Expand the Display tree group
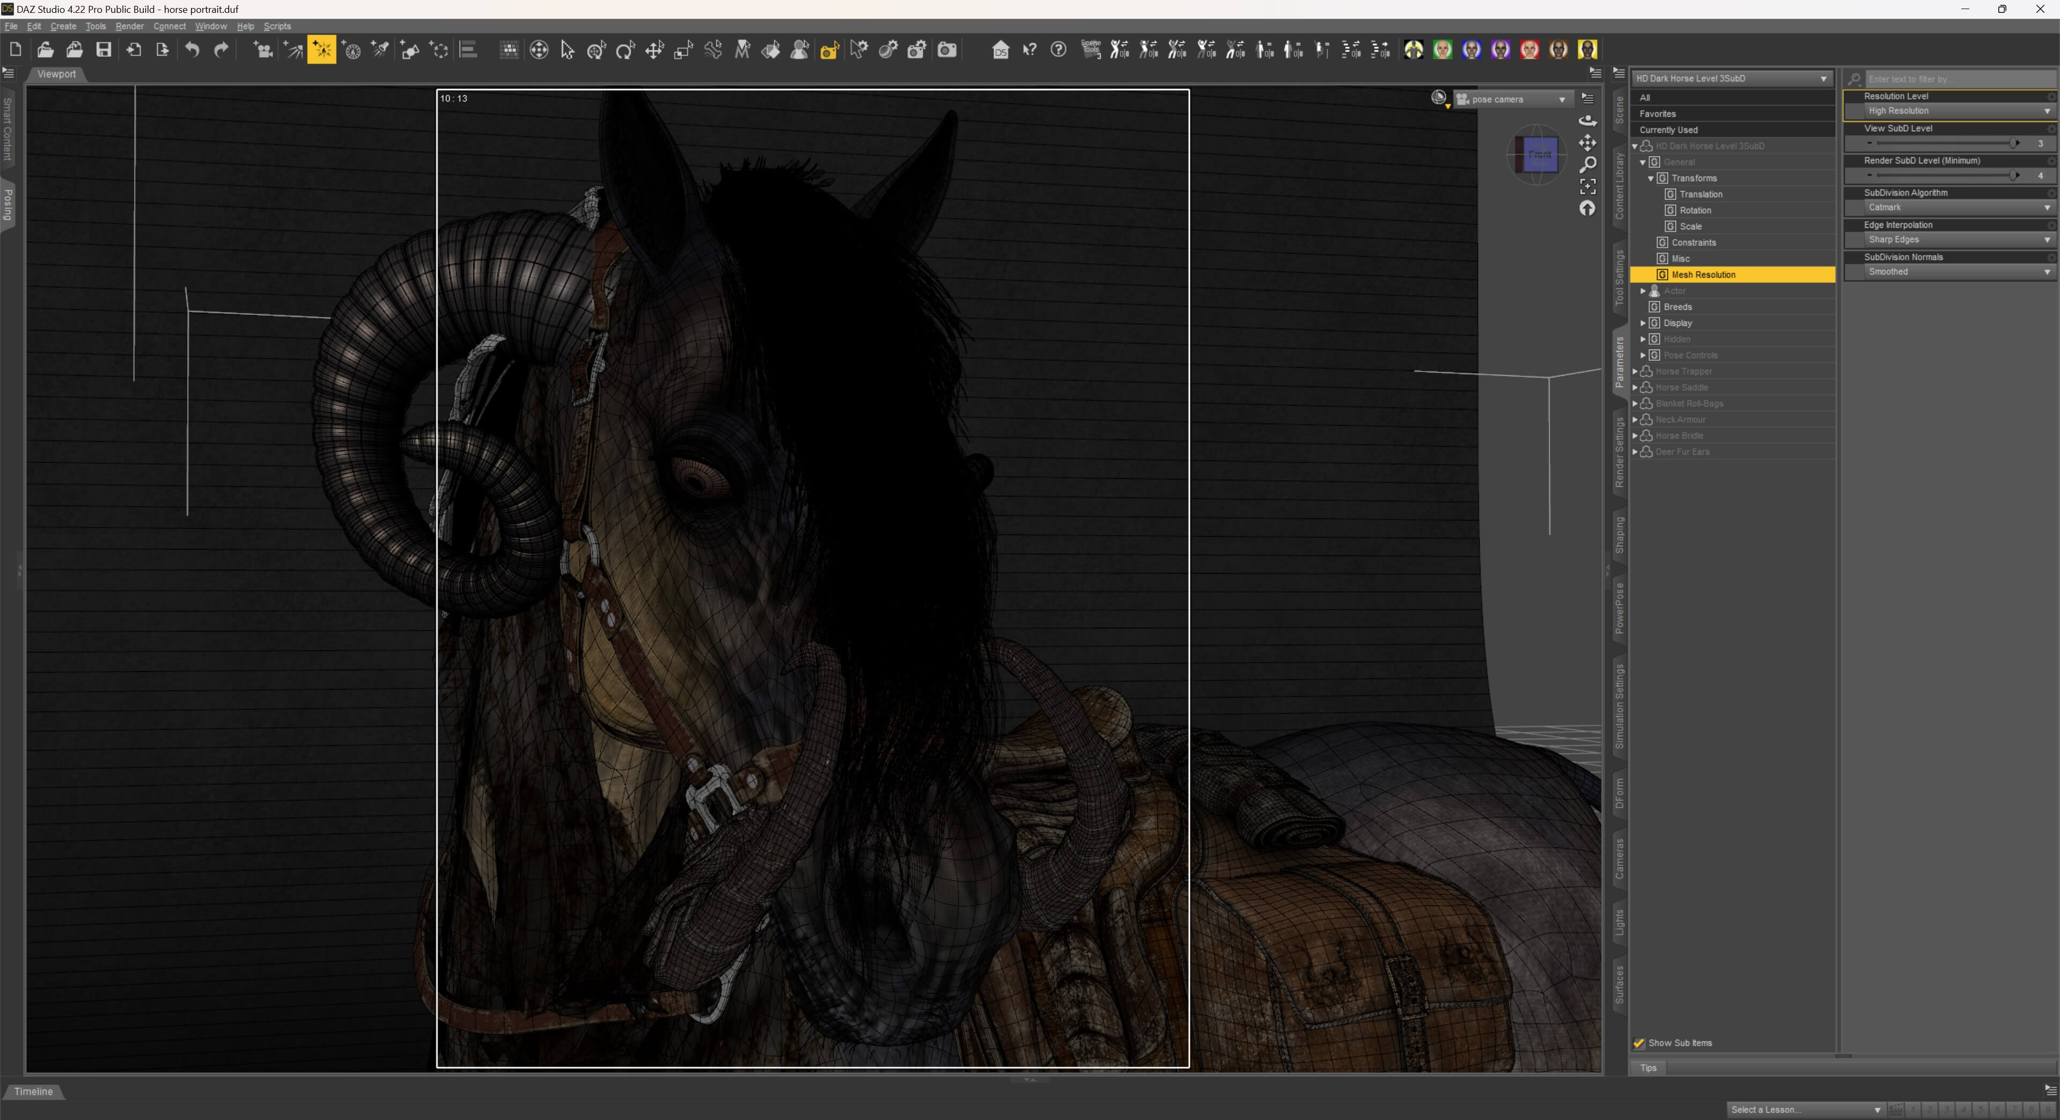The height and width of the screenshot is (1120, 2060). [x=1643, y=323]
